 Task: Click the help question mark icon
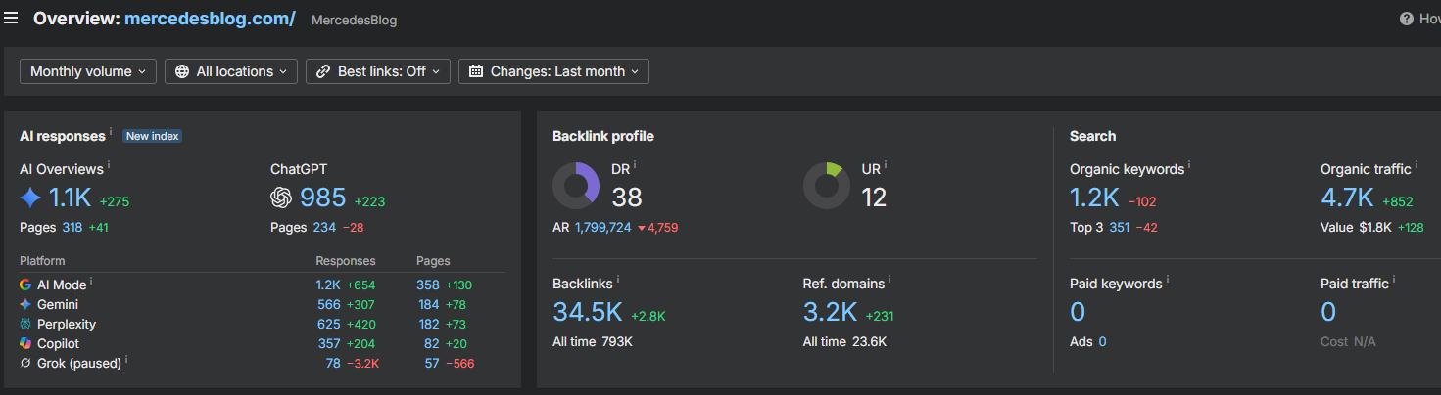1407,19
